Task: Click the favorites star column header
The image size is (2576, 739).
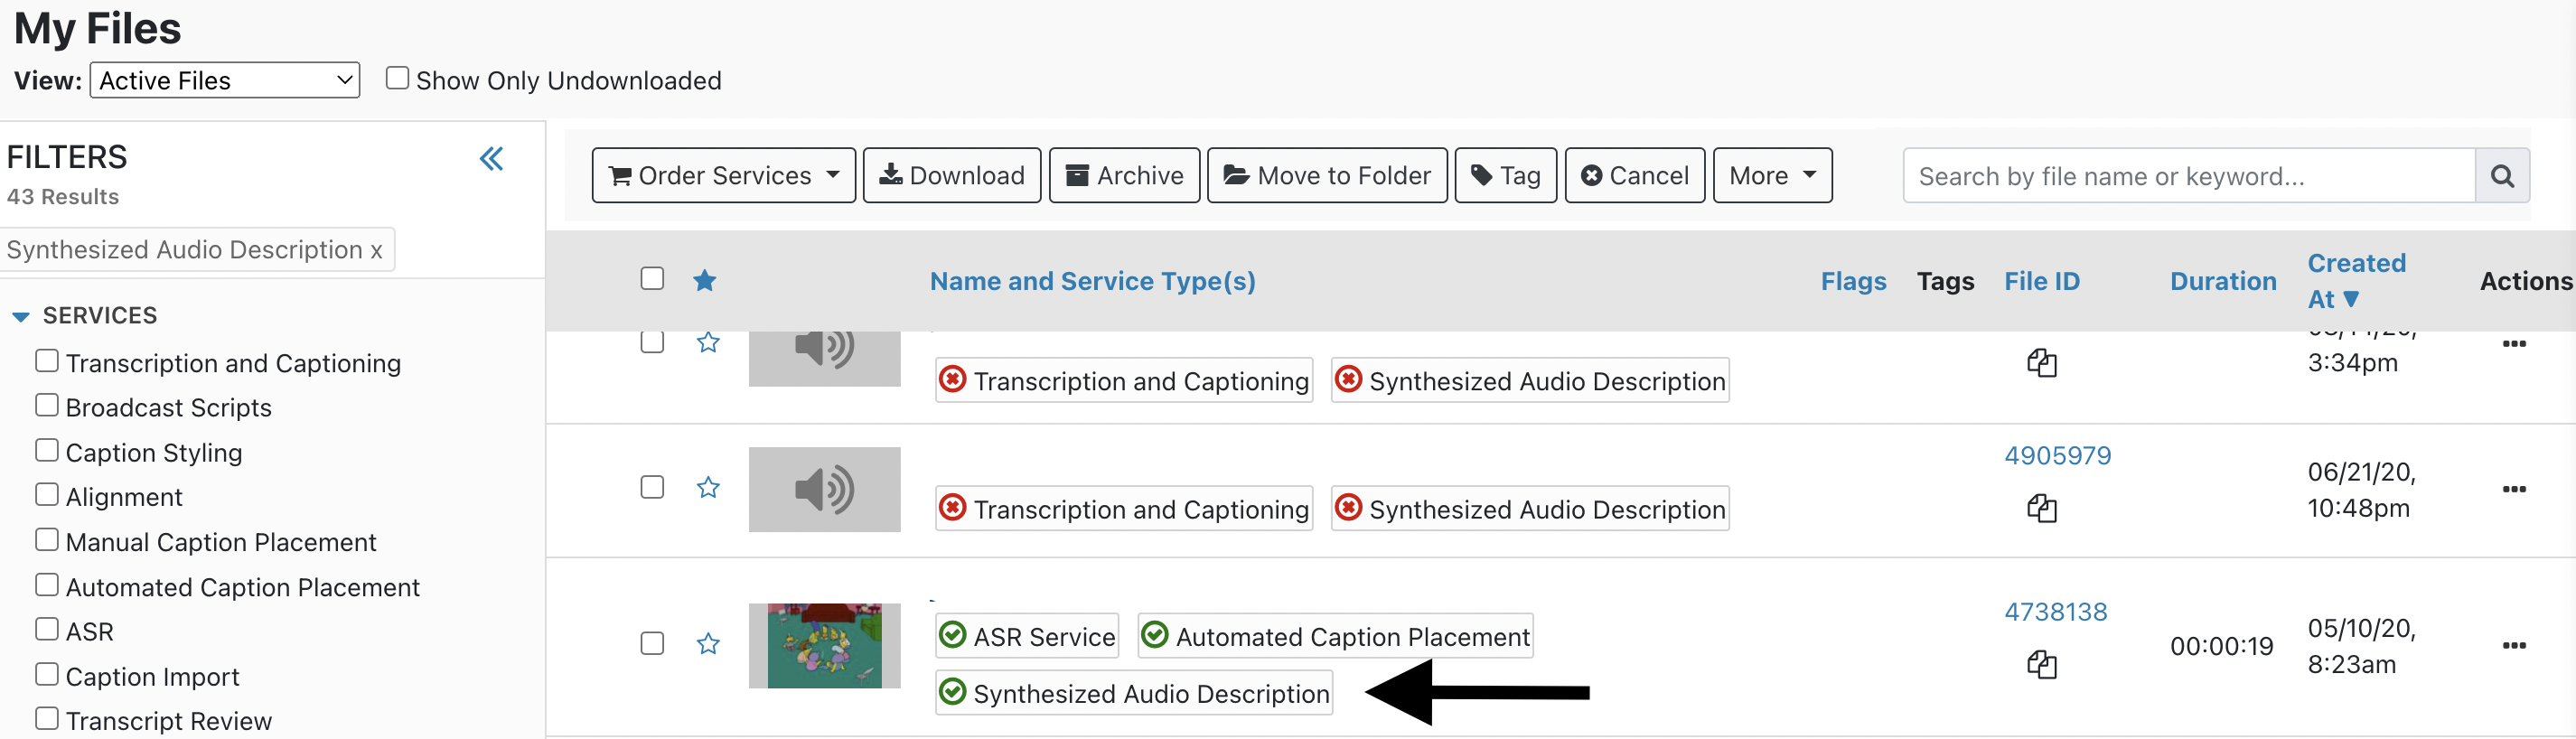Action: point(705,280)
